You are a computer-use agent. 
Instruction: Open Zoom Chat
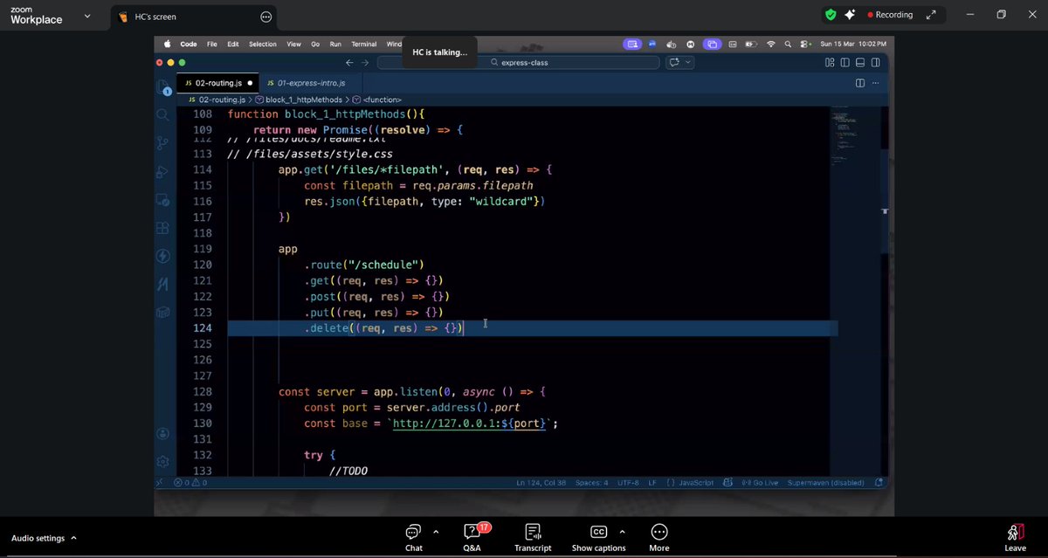(x=414, y=538)
